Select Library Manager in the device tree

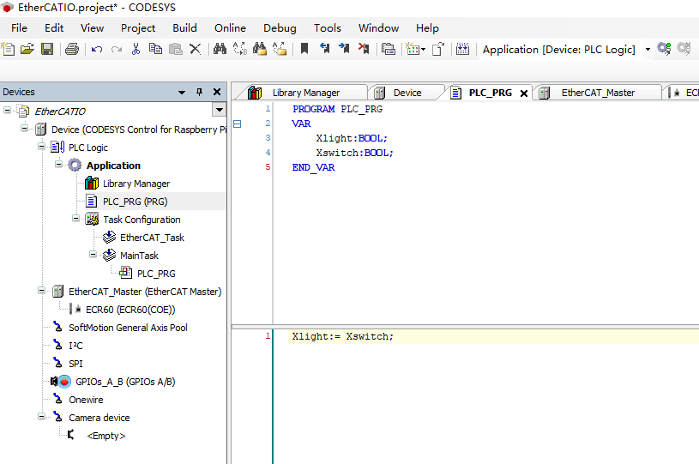(136, 184)
